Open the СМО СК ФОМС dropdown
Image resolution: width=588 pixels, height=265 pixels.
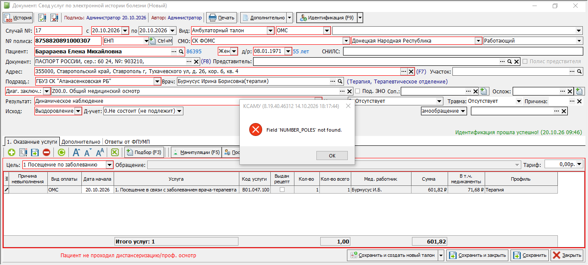click(x=346, y=41)
